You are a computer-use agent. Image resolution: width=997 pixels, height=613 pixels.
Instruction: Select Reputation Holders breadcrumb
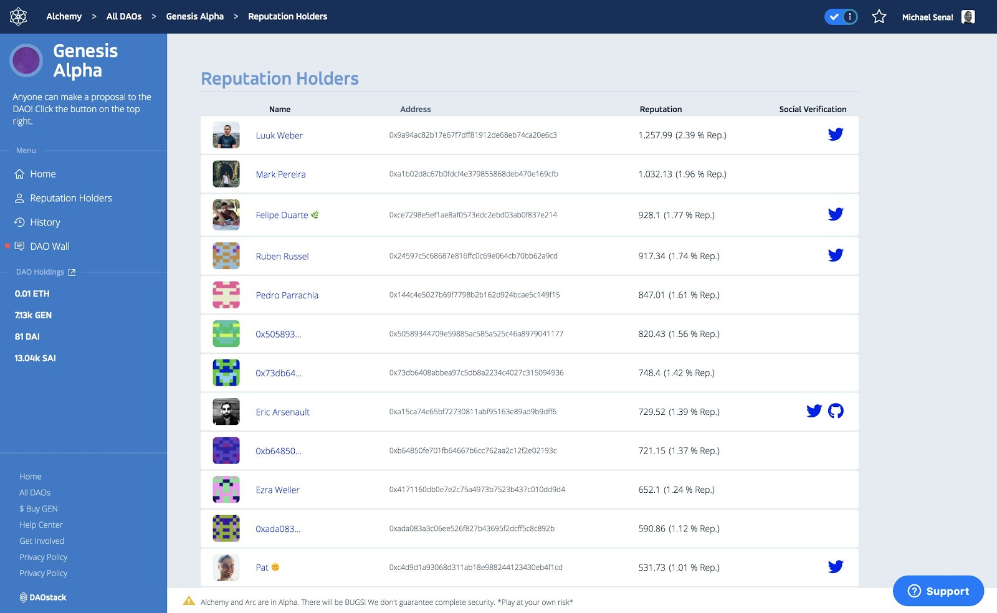click(288, 16)
